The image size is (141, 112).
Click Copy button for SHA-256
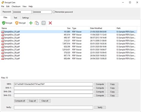(x=112, y=92)
